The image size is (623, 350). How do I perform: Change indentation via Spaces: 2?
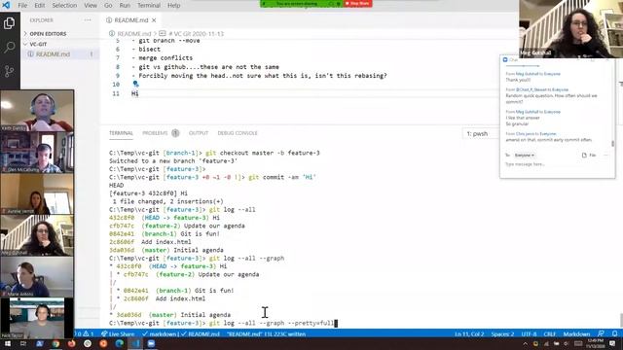click(x=502, y=333)
